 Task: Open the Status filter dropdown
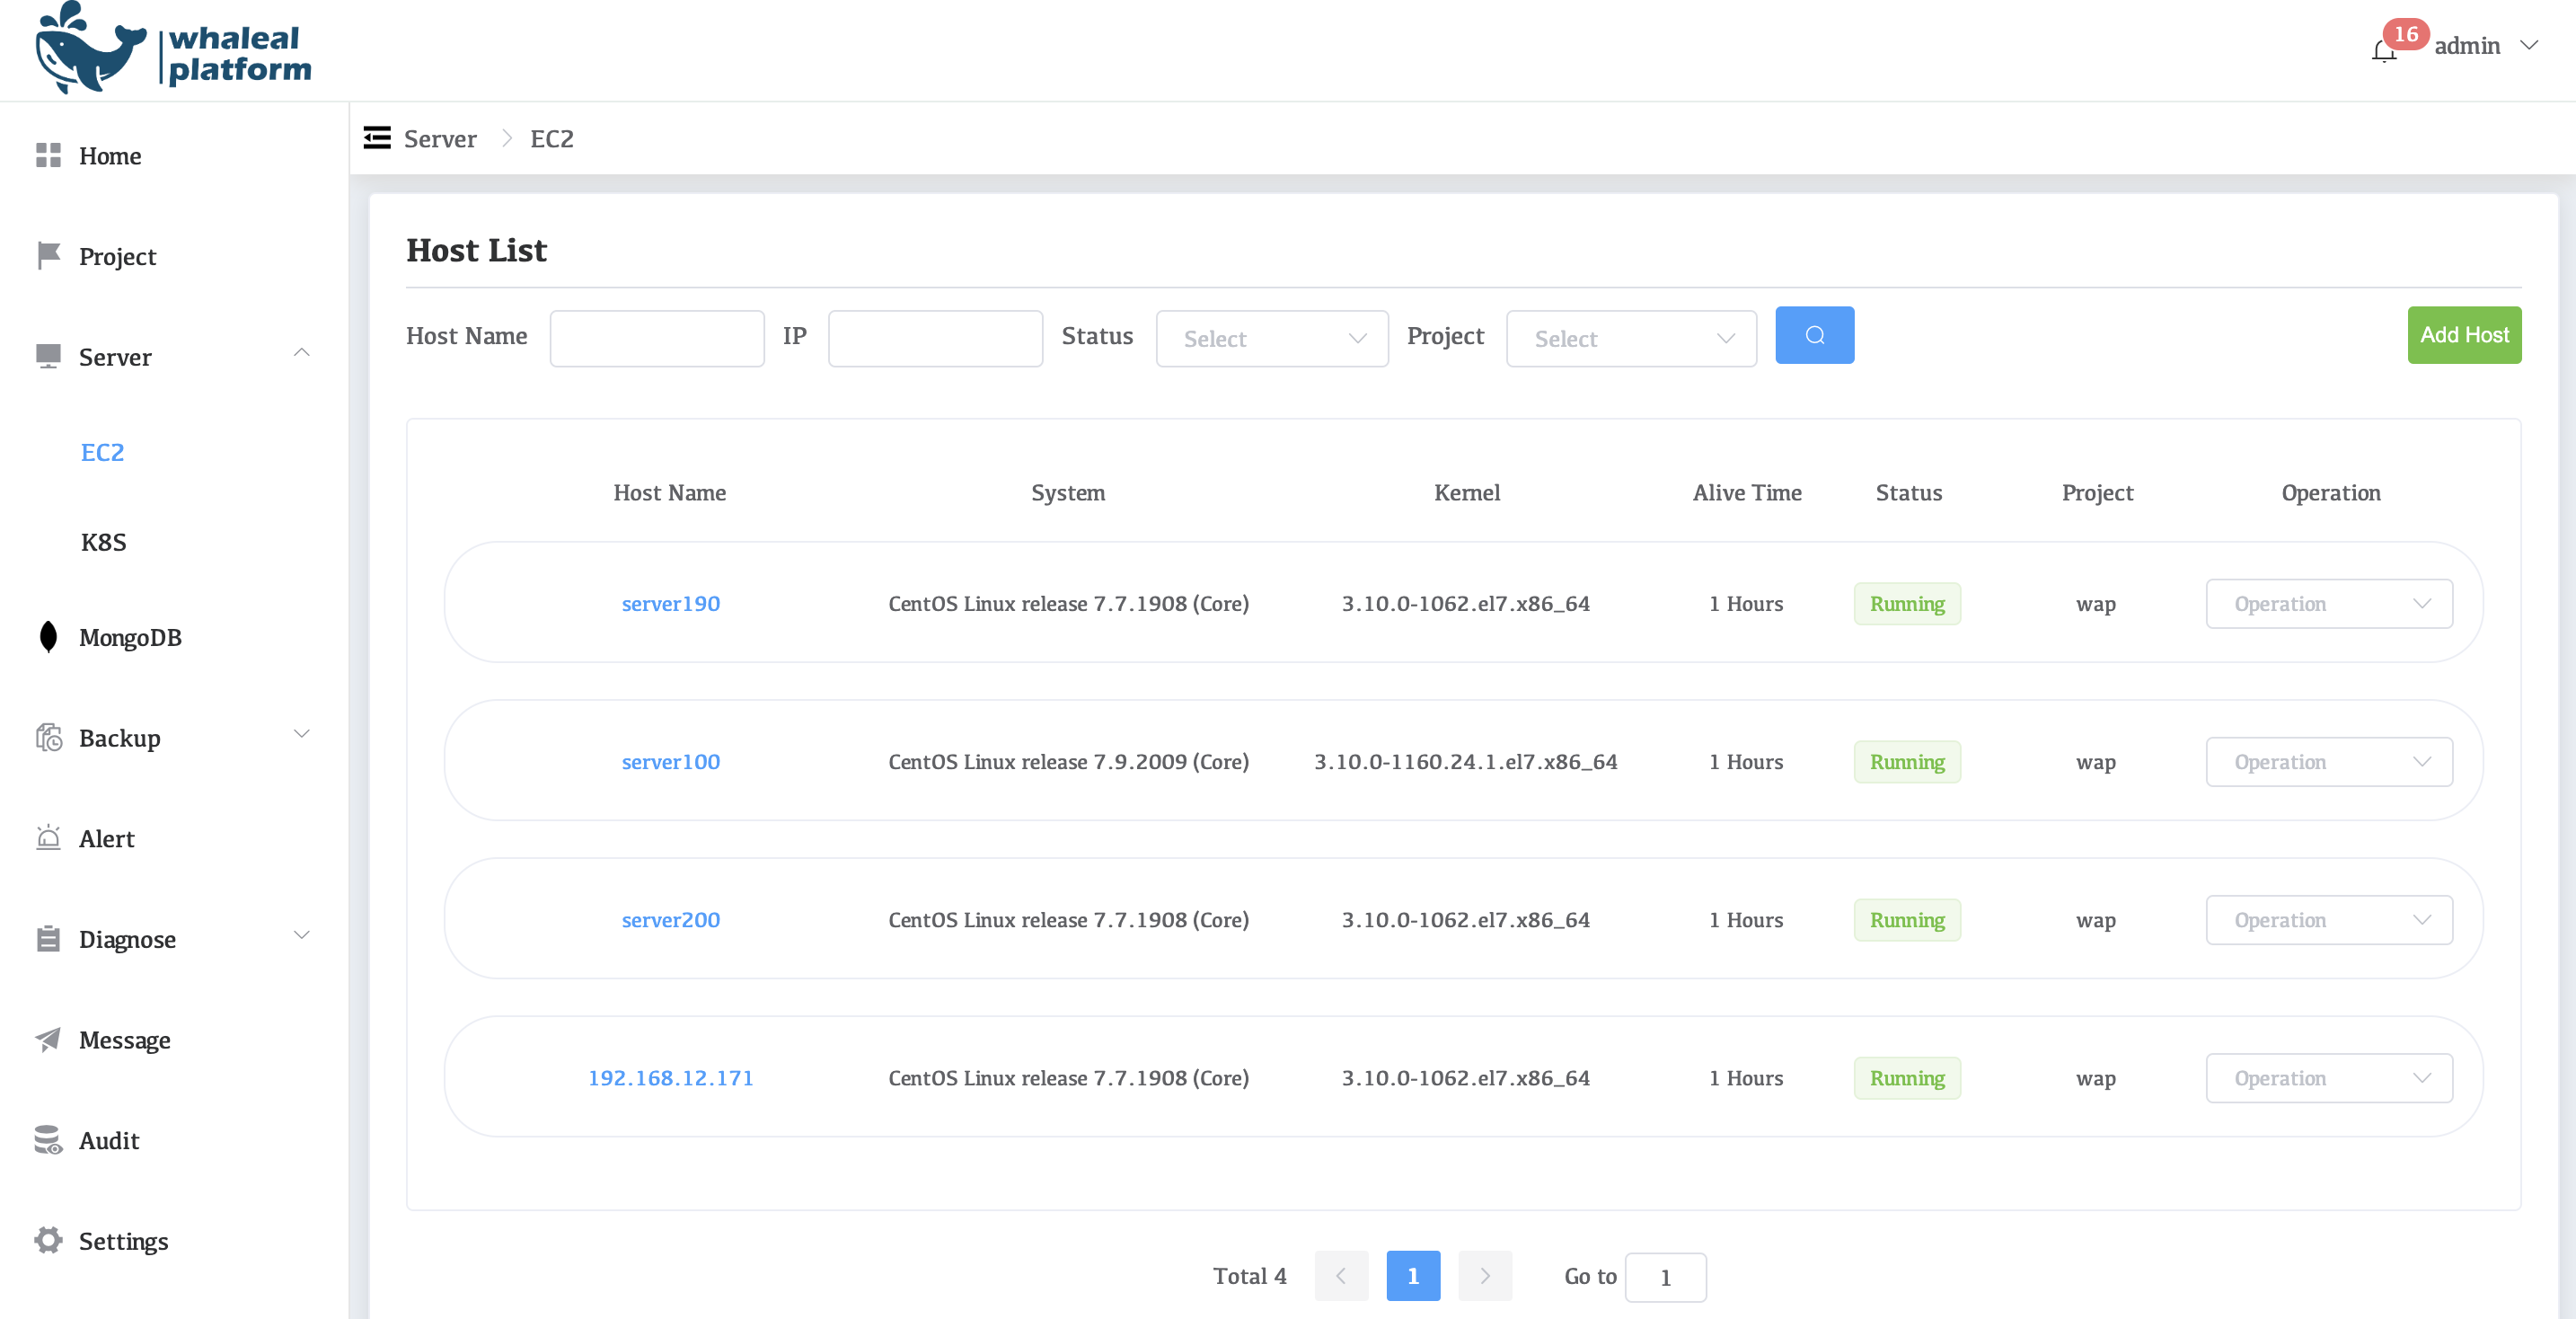(x=1271, y=339)
